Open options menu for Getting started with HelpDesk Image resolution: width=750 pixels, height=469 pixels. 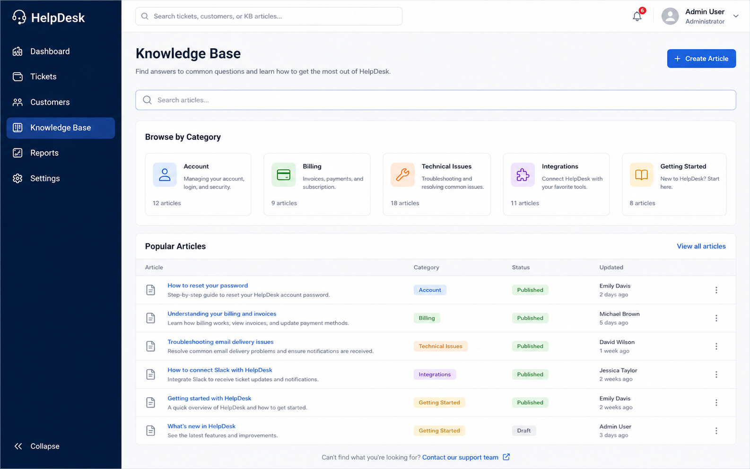(716, 402)
